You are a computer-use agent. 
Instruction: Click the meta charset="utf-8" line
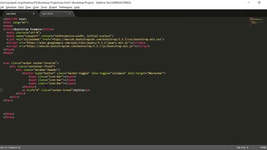[24, 32]
